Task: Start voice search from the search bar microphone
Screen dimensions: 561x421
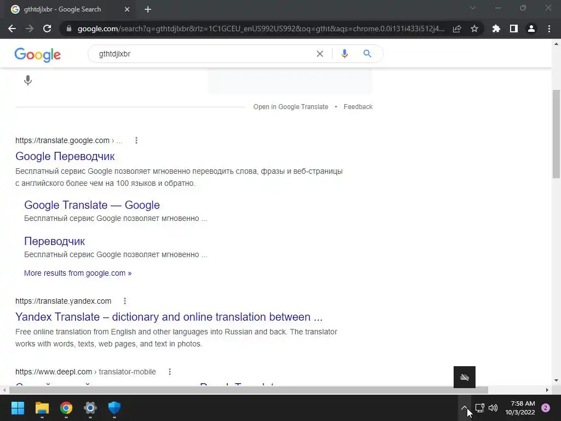Action: coord(344,54)
